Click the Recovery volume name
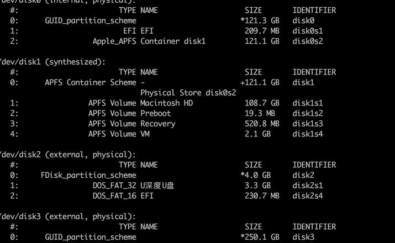Screen dimensions: 395x243 [157, 124]
